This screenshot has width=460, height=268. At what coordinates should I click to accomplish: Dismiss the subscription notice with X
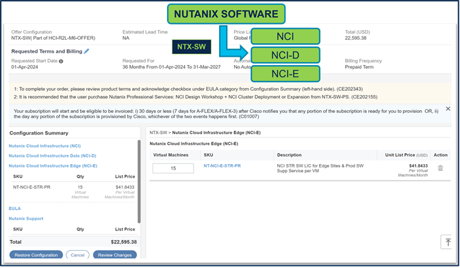(x=448, y=109)
